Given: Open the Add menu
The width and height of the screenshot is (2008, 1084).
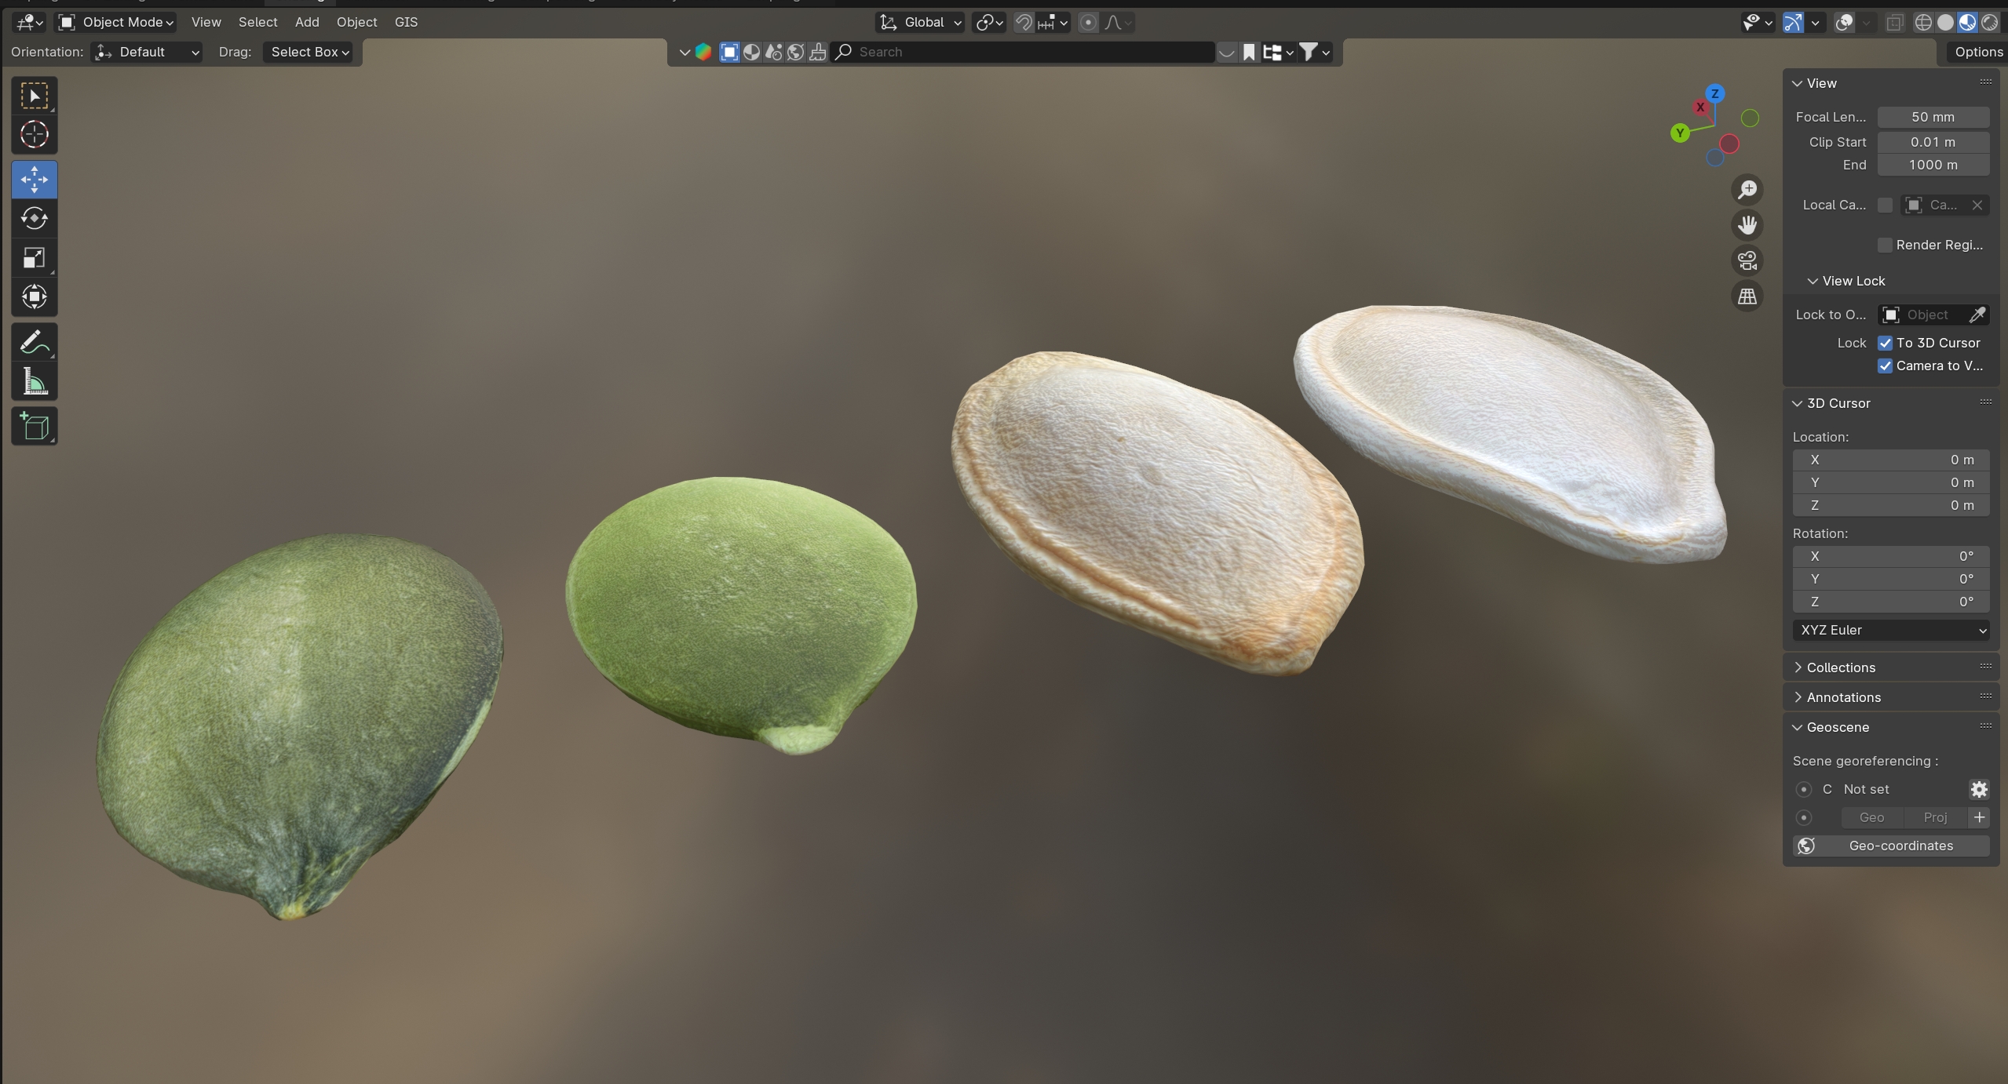Looking at the screenshot, I should tap(307, 22).
